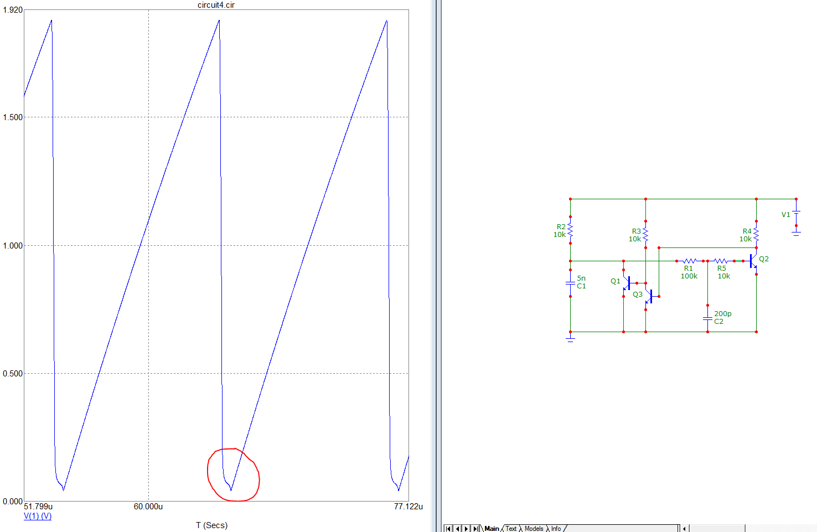Click the circuit4.cir plot title
The width and height of the screenshot is (817, 532).
coord(216,5)
